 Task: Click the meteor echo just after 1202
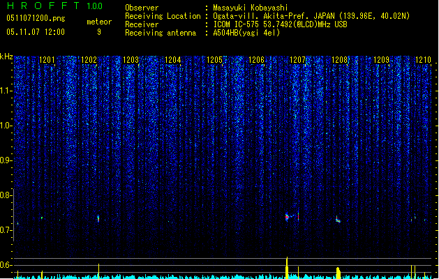point(98,218)
